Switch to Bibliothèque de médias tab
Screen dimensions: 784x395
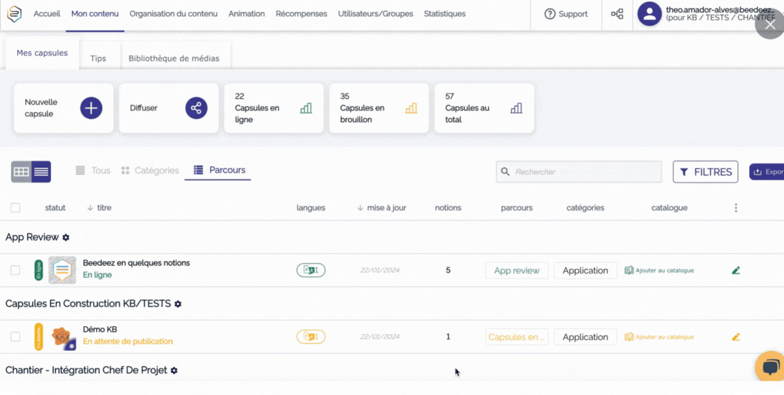pyautogui.click(x=174, y=58)
